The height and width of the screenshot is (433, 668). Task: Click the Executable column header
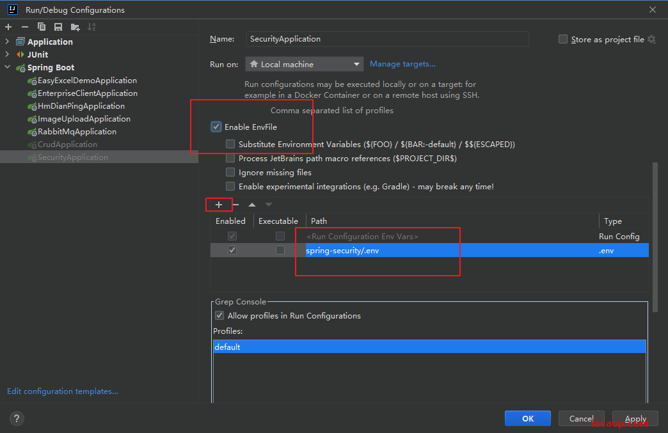[x=278, y=221]
